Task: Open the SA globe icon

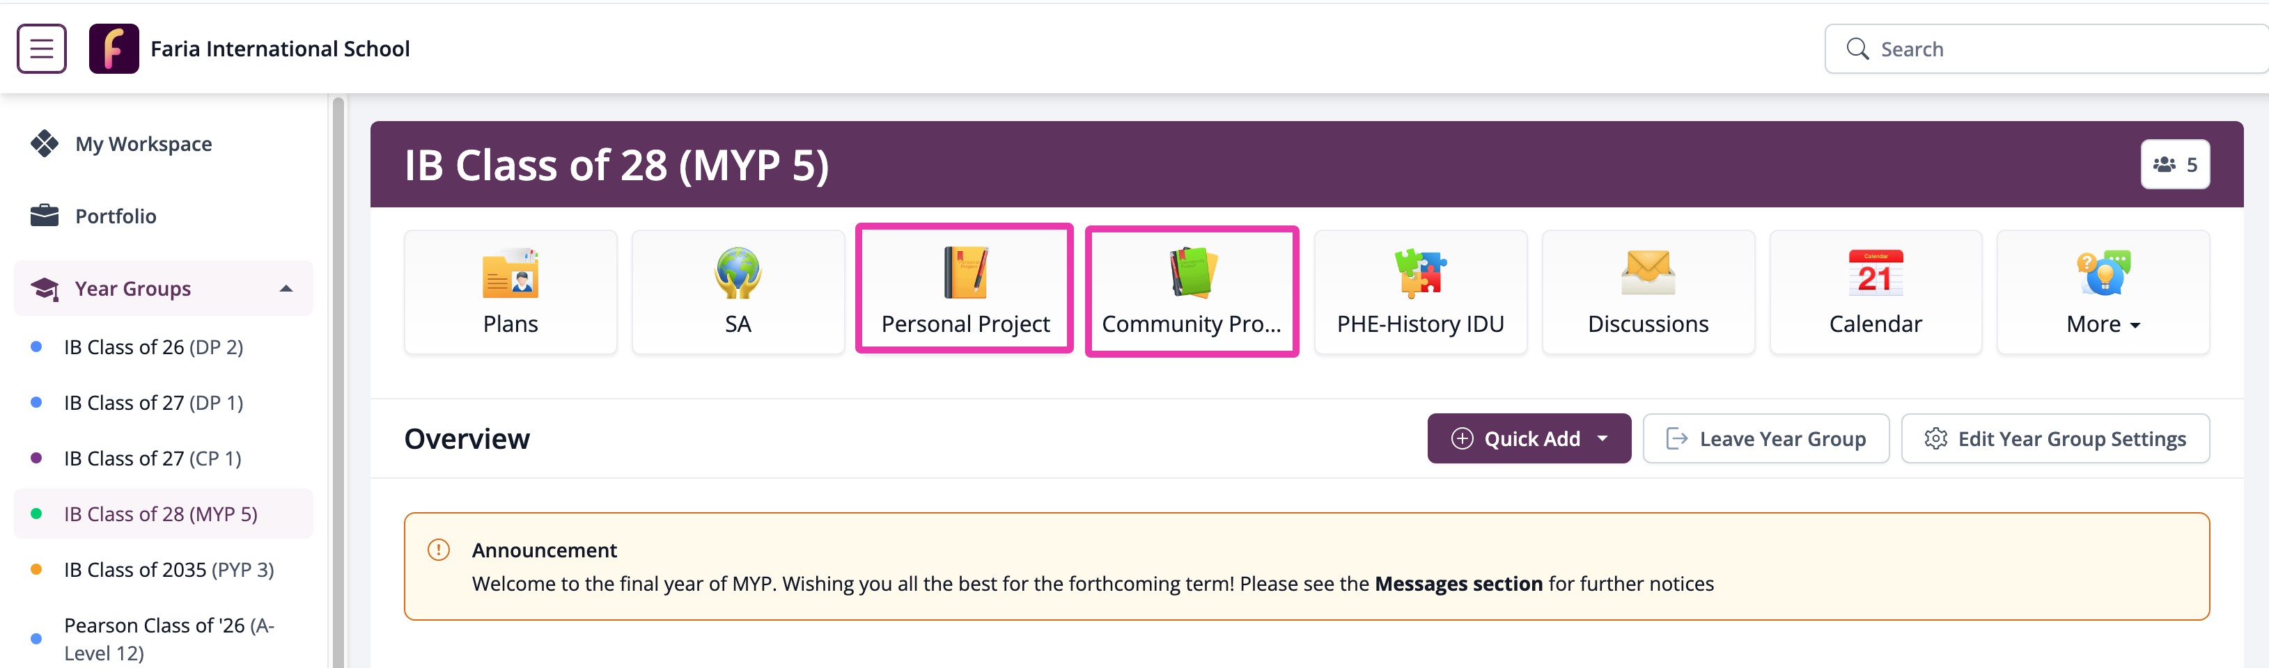Action: [x=738, y=273]
